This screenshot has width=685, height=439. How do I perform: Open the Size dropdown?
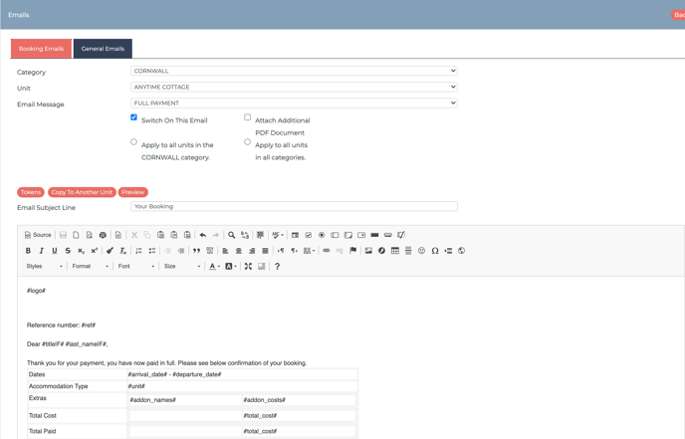182,267
